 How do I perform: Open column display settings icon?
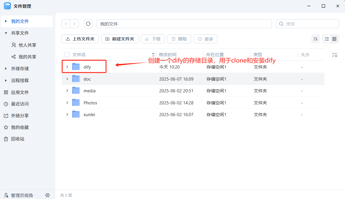click(x=334, y=55)
